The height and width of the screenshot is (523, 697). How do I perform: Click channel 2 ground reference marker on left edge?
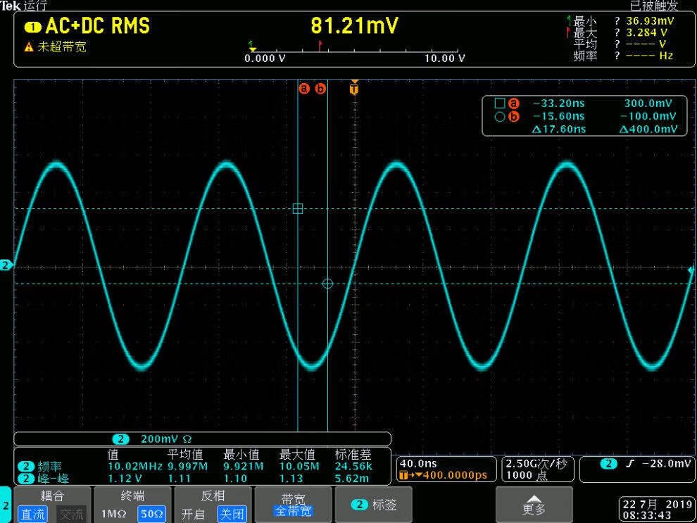(6, 265)
